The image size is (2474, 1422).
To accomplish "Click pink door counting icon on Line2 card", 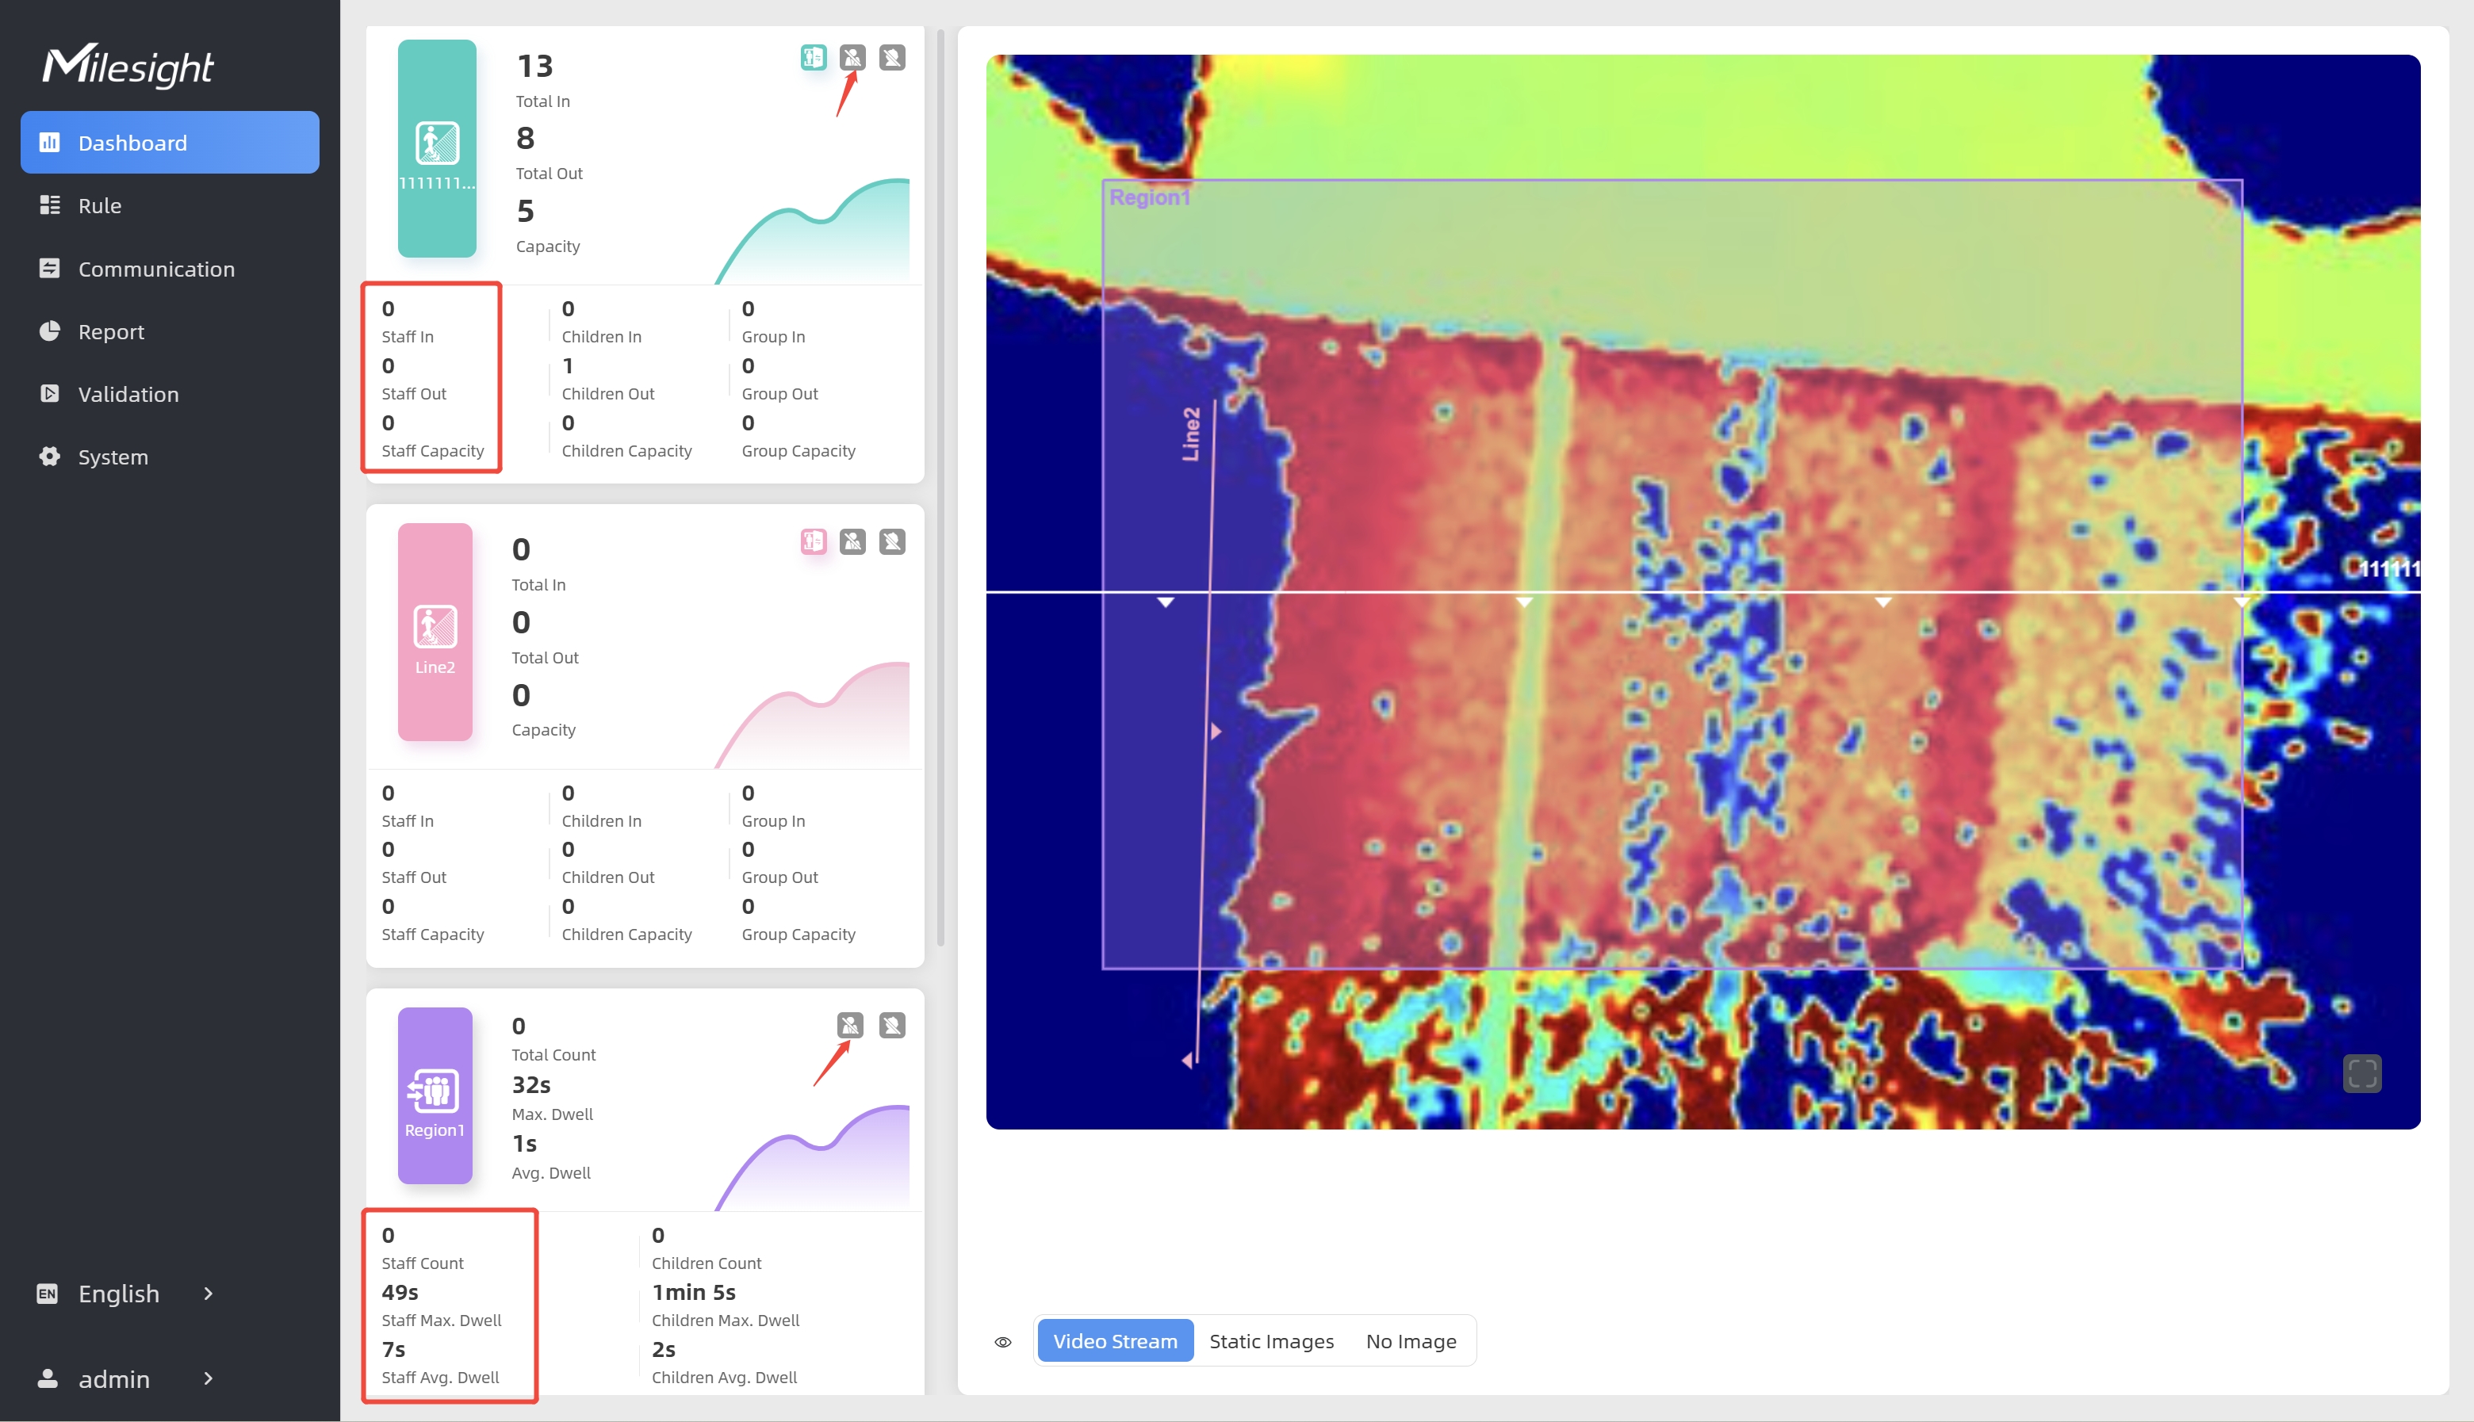I will coord(813,542).
